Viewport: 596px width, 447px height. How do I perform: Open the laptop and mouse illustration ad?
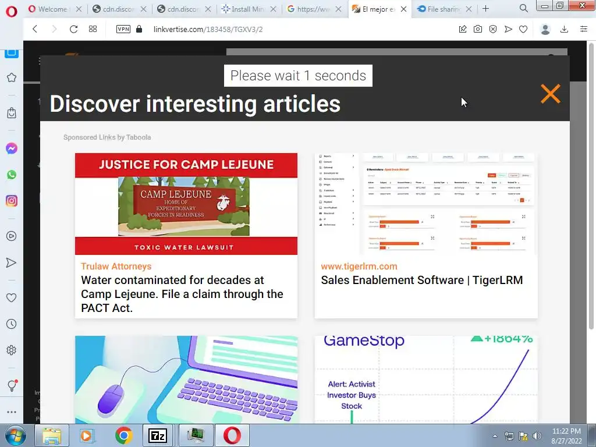point(186,379)
